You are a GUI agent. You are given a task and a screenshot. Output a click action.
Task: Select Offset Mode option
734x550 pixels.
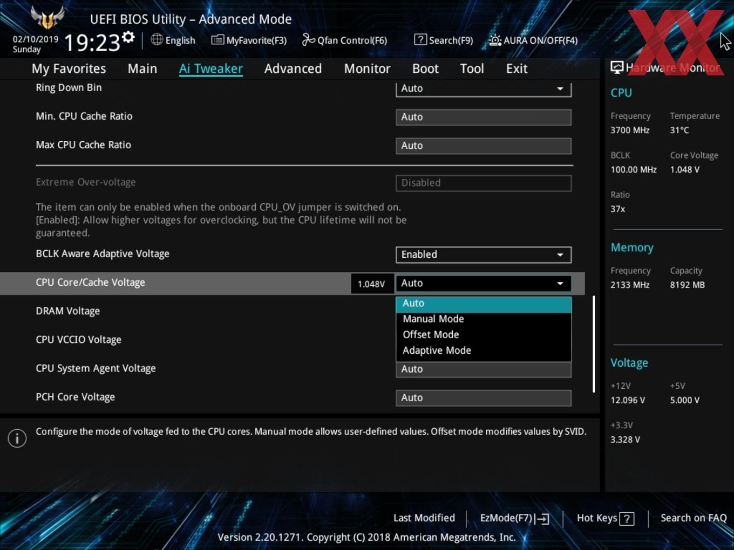point(484,335)
